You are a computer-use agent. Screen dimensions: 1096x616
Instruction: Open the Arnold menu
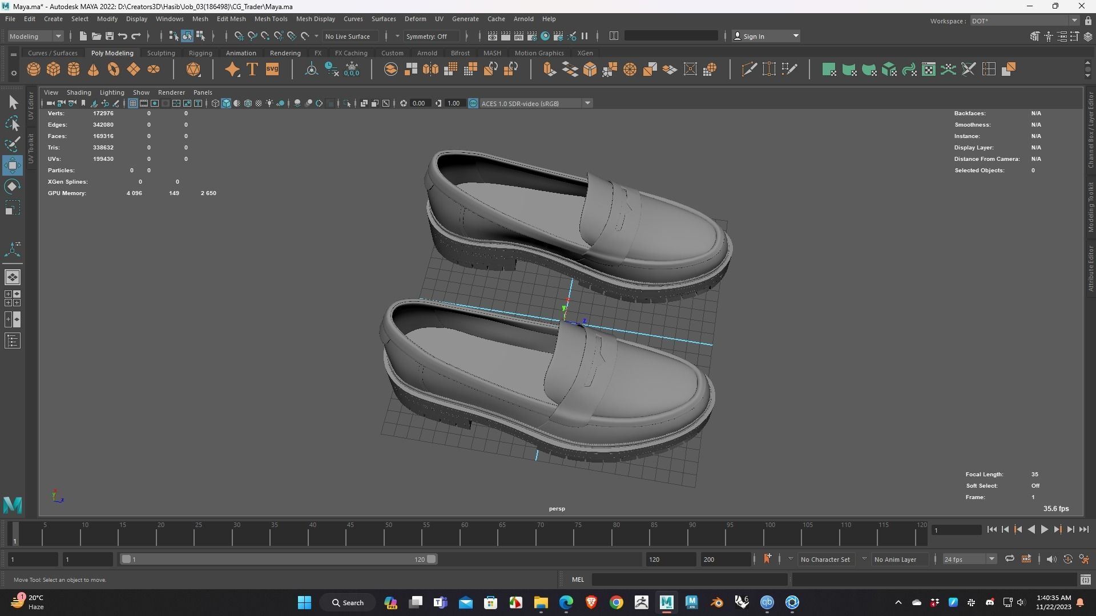(523, 19)
